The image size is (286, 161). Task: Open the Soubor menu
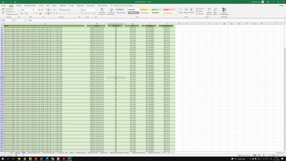point(4,5)
